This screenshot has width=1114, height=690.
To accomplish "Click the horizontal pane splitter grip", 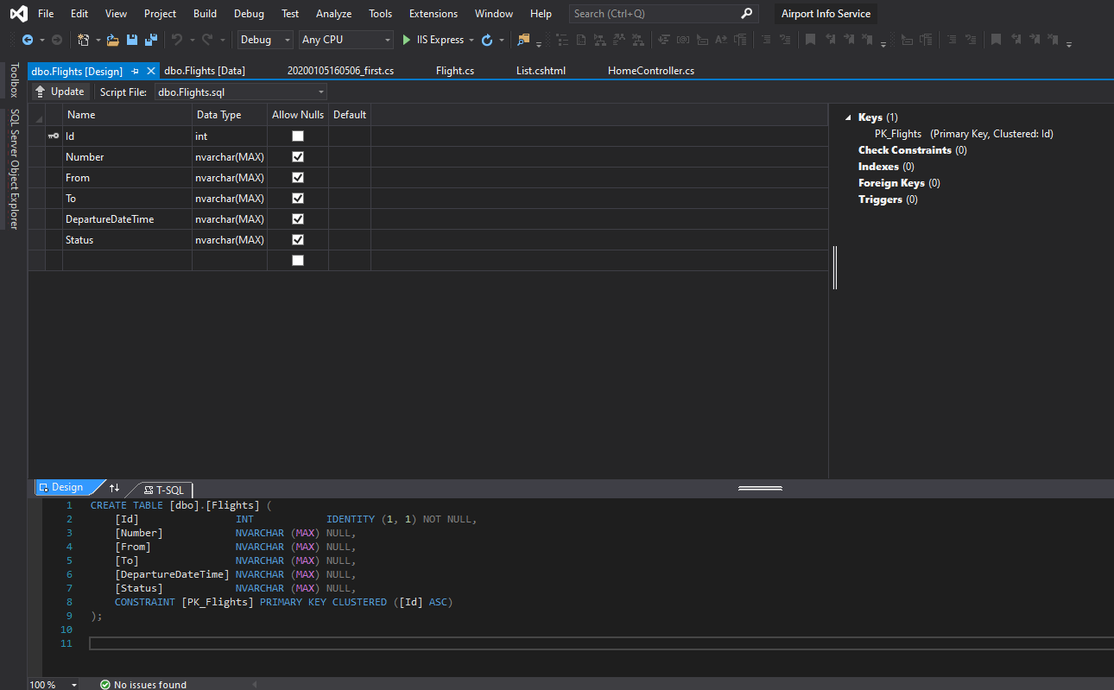I will click(x=760, y=488).
